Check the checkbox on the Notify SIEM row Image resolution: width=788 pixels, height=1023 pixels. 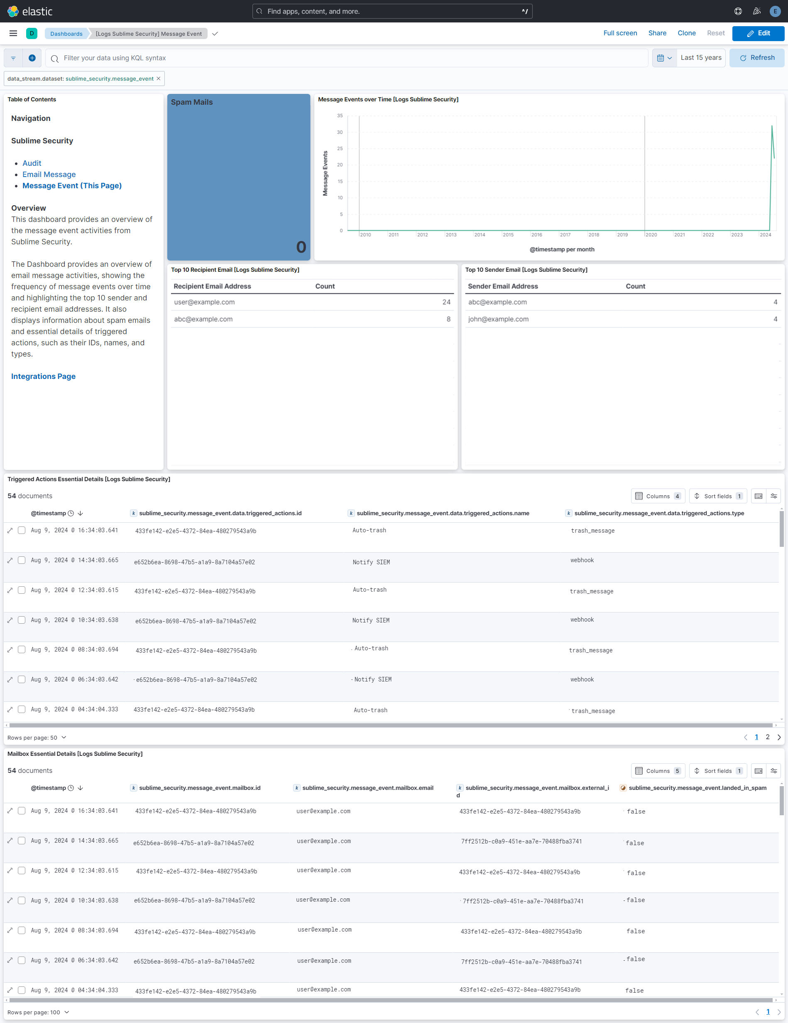pyautogui.click(x=22, y=560)
